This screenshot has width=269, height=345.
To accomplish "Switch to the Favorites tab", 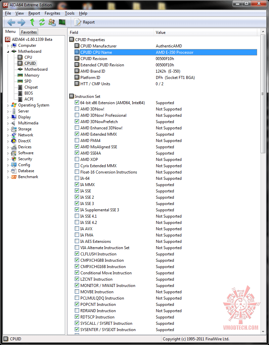I will point(29,32).
